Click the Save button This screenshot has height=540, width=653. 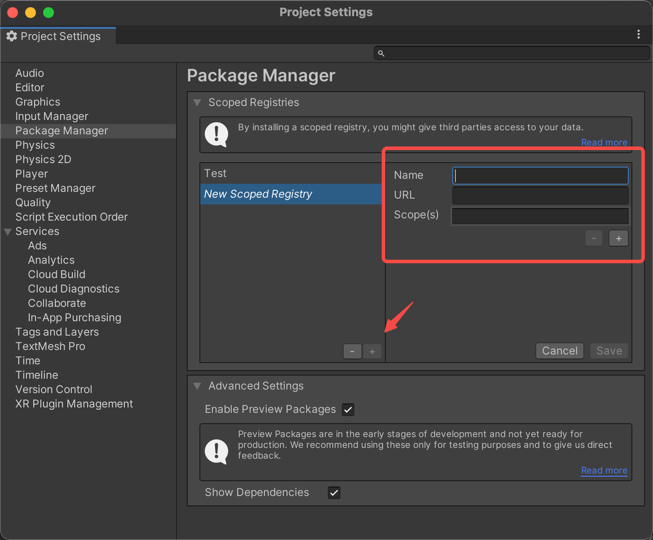(x=609, y=351)
